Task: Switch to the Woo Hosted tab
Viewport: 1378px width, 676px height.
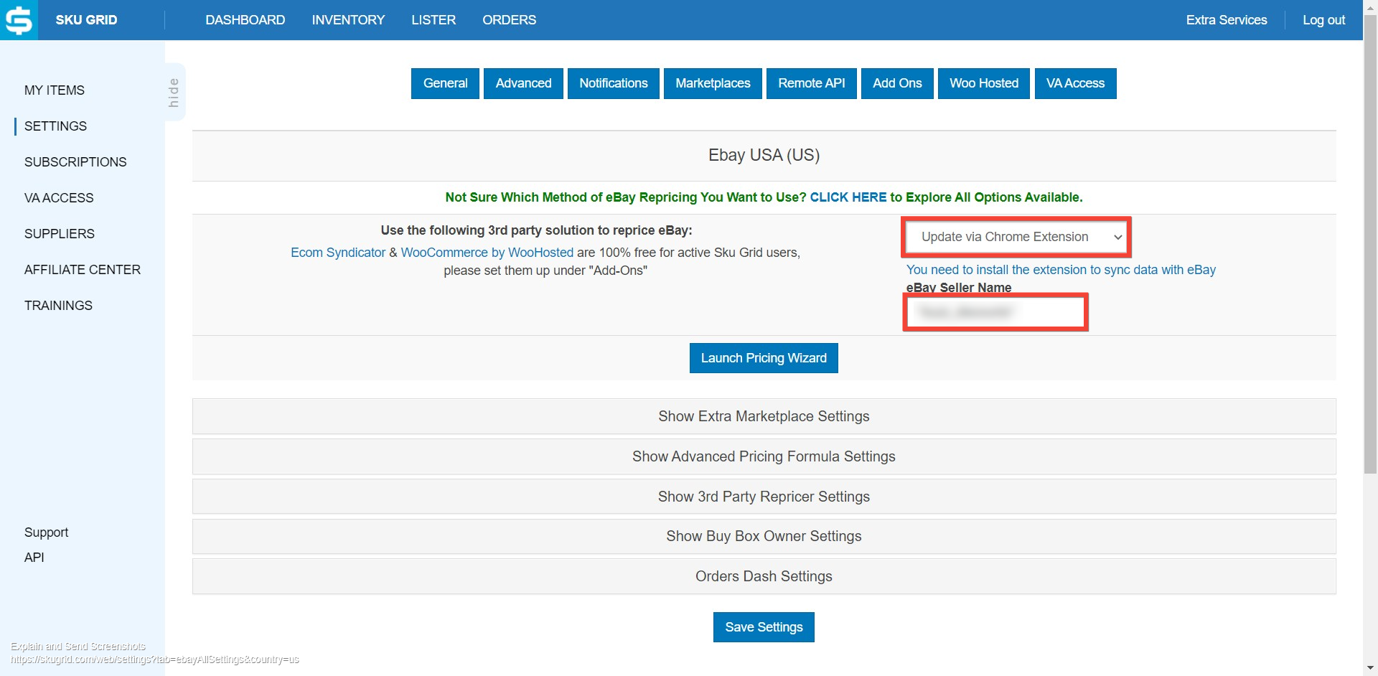Action: (x=984, y=83)
